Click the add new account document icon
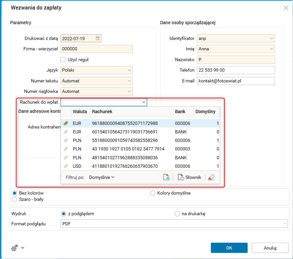 [x=166, y=177]
